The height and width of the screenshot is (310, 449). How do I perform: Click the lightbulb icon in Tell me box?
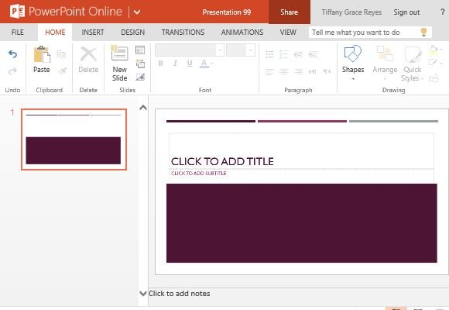tap(423, 32)
